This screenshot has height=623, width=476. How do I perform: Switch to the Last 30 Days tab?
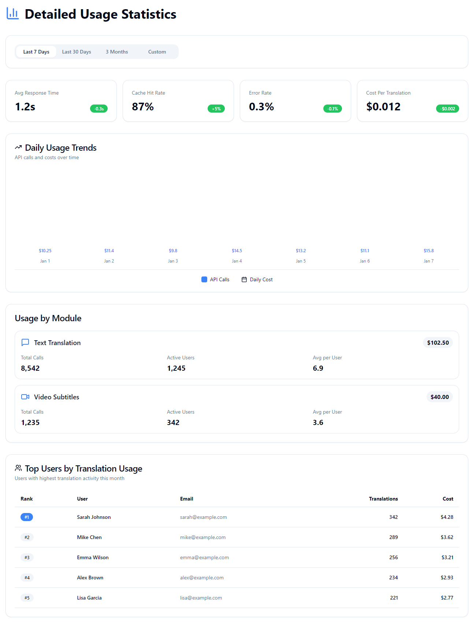77,52
